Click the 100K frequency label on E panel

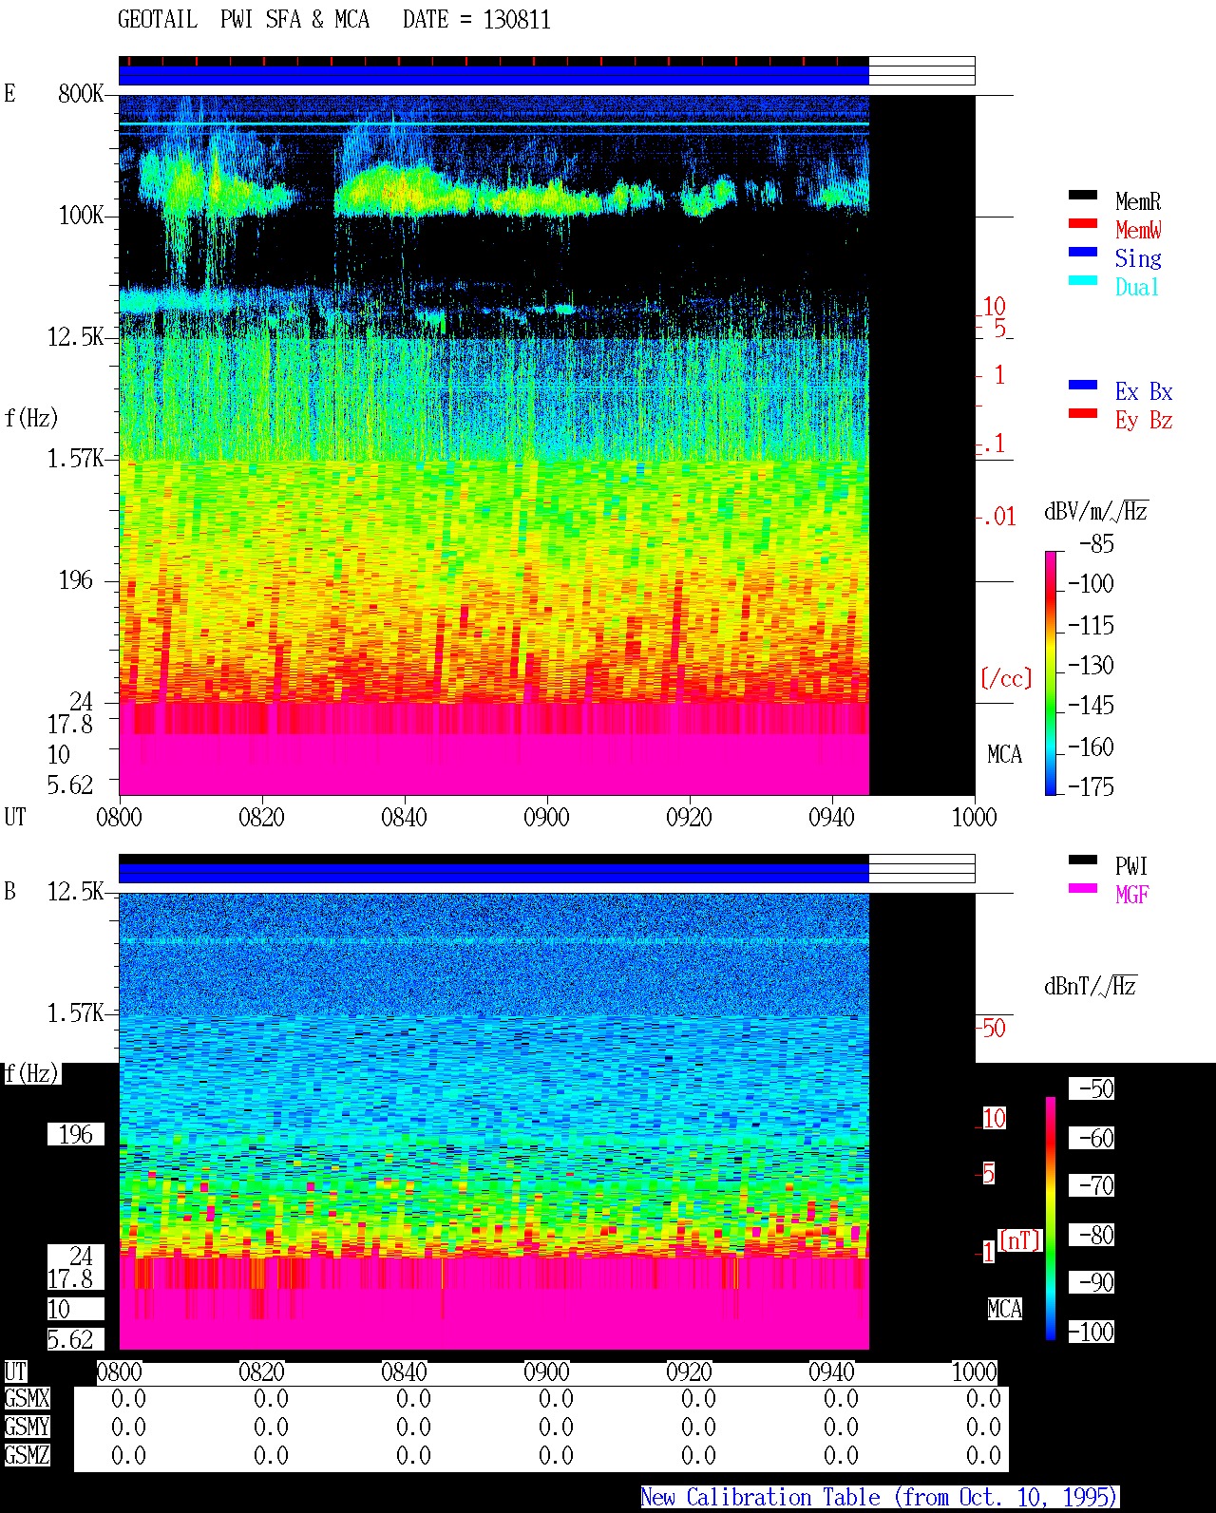(x=81, y=215)
